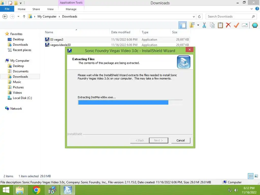Click the New folder quick access icon
The width and height of the screenshot is (260, 195).
tap(16, 3)
